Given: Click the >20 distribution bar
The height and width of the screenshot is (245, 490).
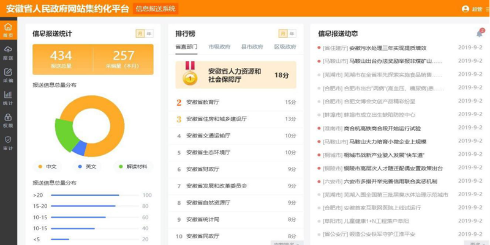Looking at the screenshot, I should point(85,196).
